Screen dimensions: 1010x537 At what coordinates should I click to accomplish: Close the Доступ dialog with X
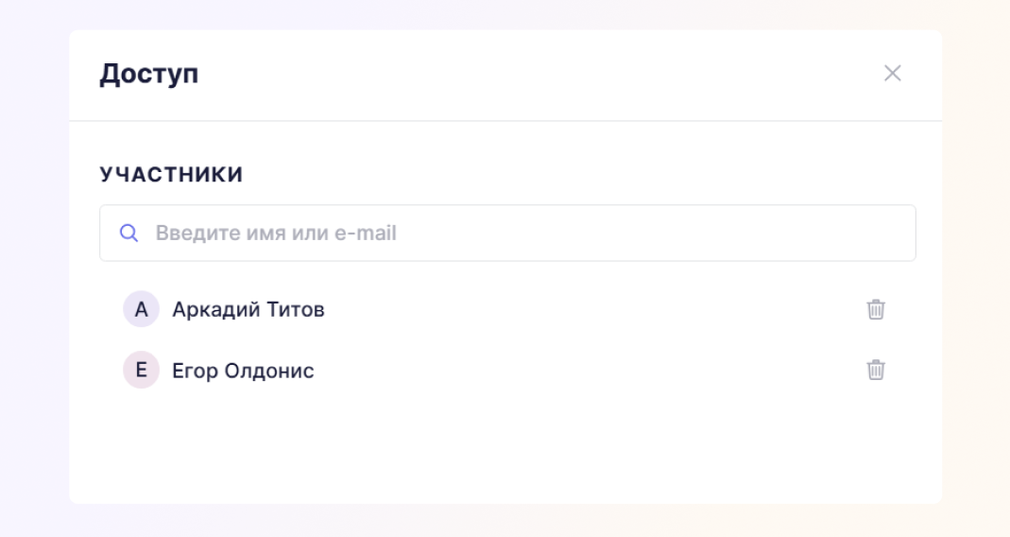point(892,73)
